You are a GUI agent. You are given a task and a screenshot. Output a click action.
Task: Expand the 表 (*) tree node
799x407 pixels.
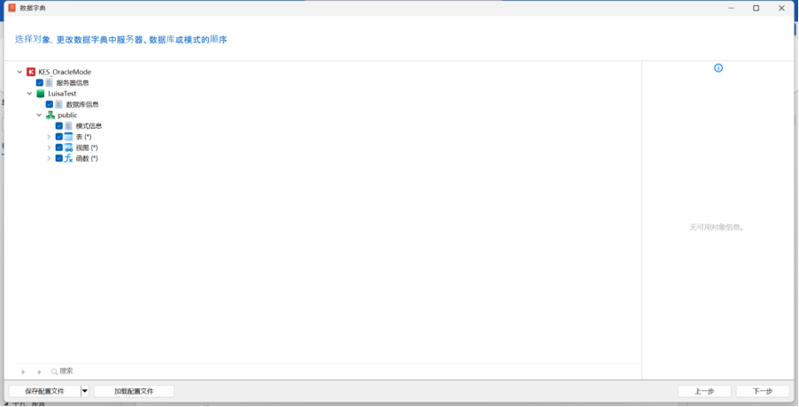coord(49,137)
